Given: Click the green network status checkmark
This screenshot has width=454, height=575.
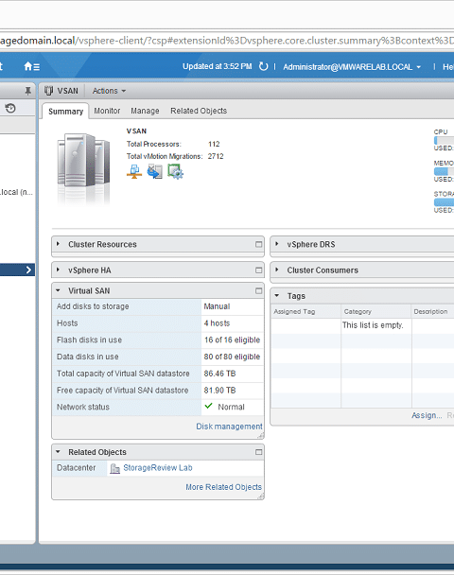Looking at the screenshot, I should tap(209, 406).
